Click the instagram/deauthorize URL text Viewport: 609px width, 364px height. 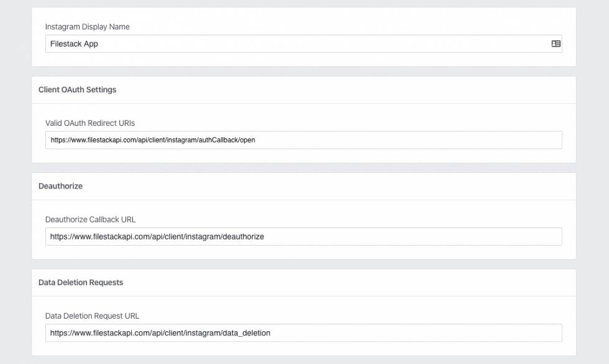tap(157, 236)
